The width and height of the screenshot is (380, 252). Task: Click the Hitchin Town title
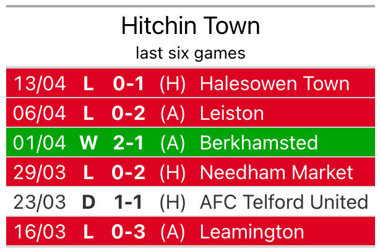[190, 26]
